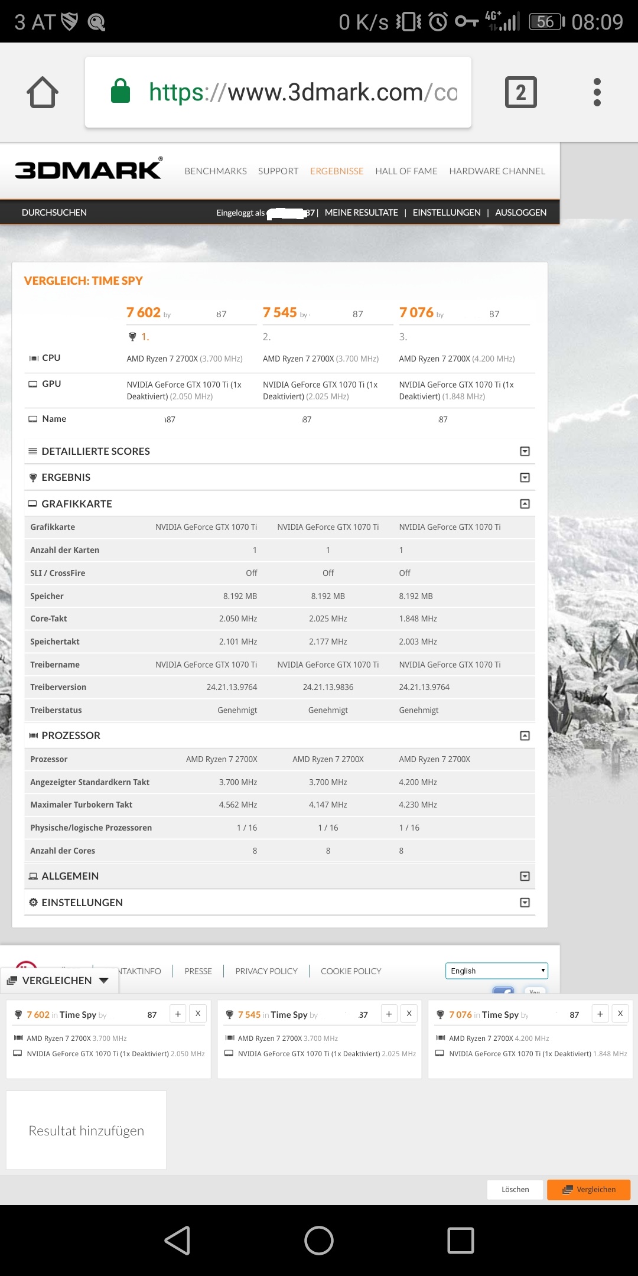The image size is (638, 1276).
Task: Open Meine Resultate
Action: [362, 213]
